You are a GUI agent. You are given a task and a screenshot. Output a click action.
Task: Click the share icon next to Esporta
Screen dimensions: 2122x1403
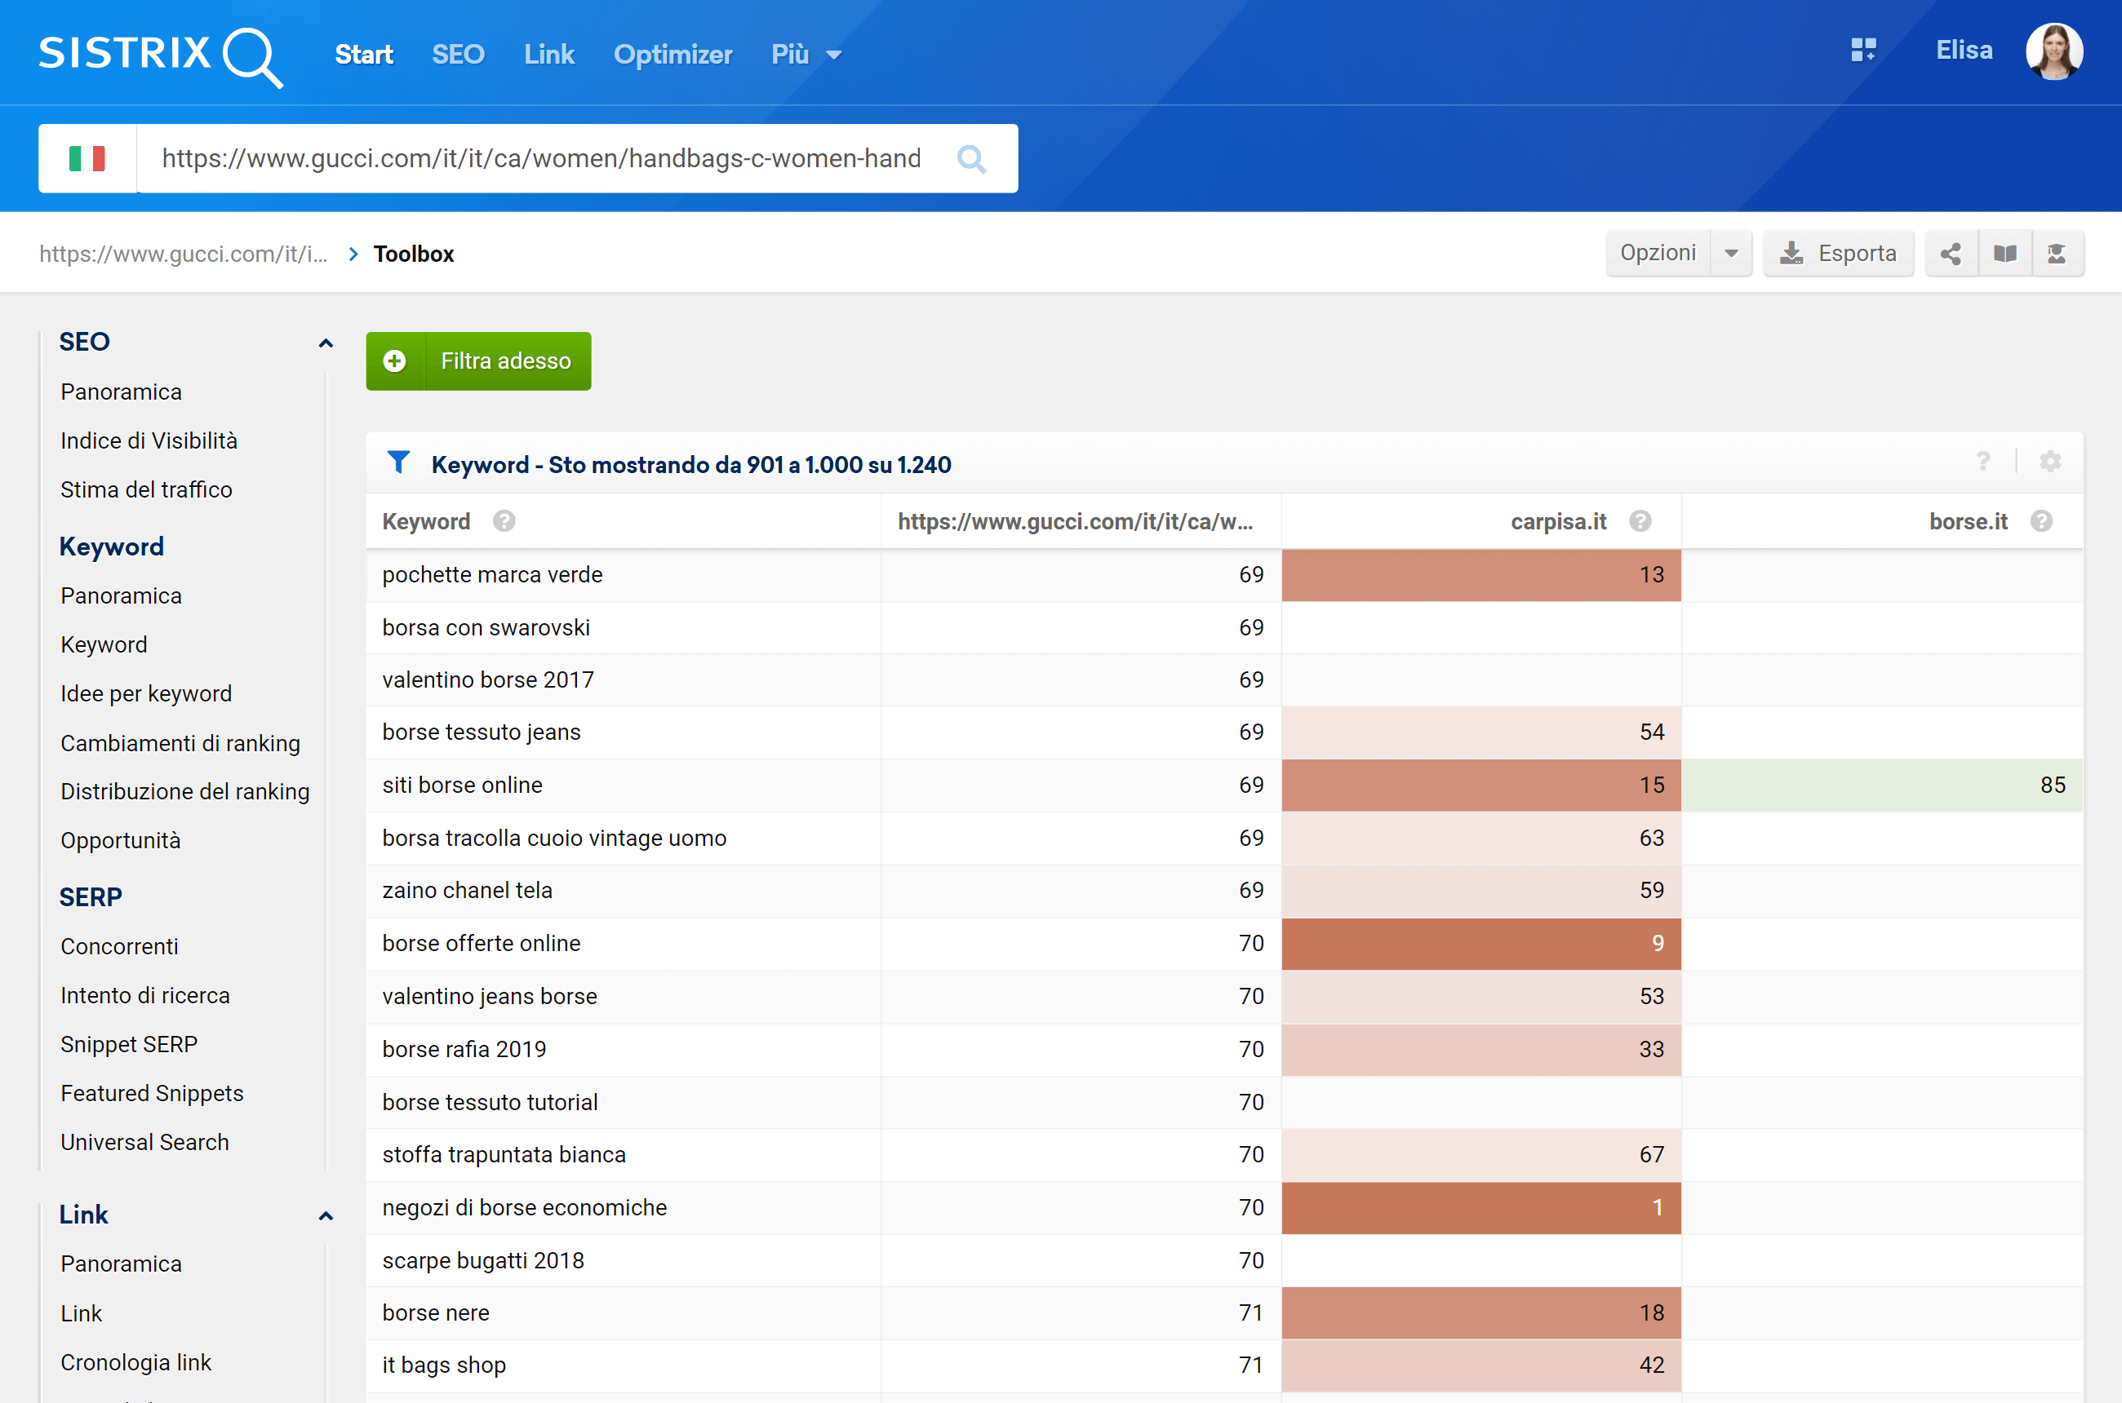(x=1951, y=254)
